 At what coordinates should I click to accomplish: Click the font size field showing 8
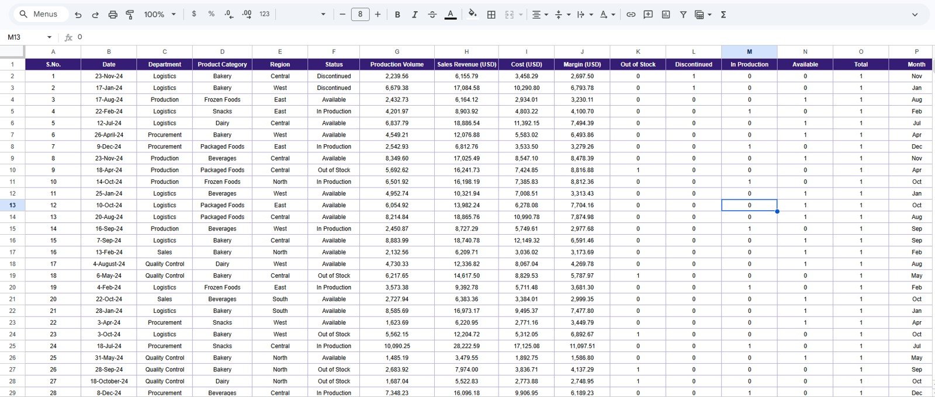click(x=360, y=14)
